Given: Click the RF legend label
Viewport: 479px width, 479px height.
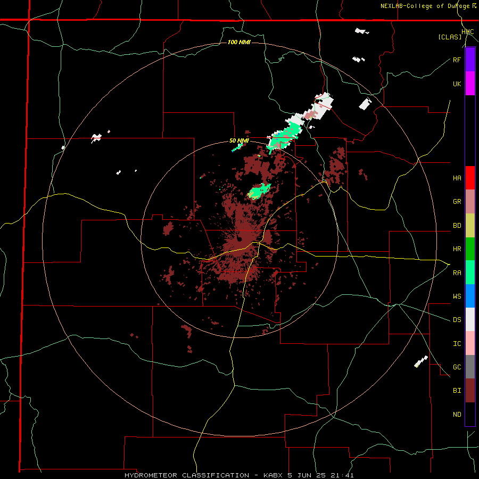Looking at the screenshot, I should point(457,60).
